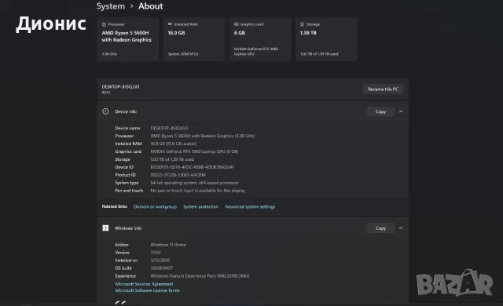Viewport: 503px width, 306px height.
Task: Select the Installed RAM 16.0 GB usable value
Action: (x=174, y=144)
